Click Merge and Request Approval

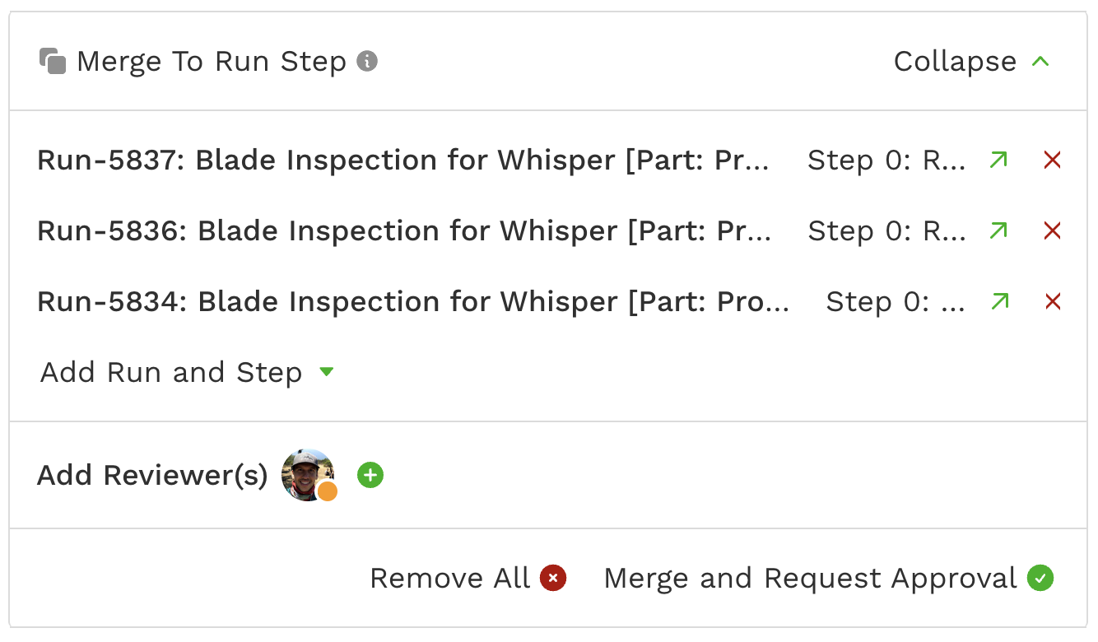(x=828, y=579)
